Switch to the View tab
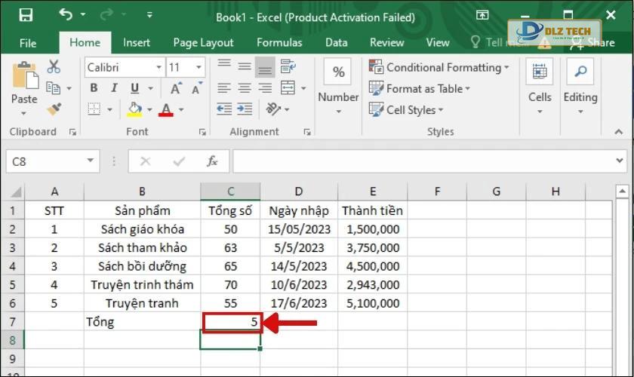This screenshot has height=377, width=634. click(x=438, y=42)
